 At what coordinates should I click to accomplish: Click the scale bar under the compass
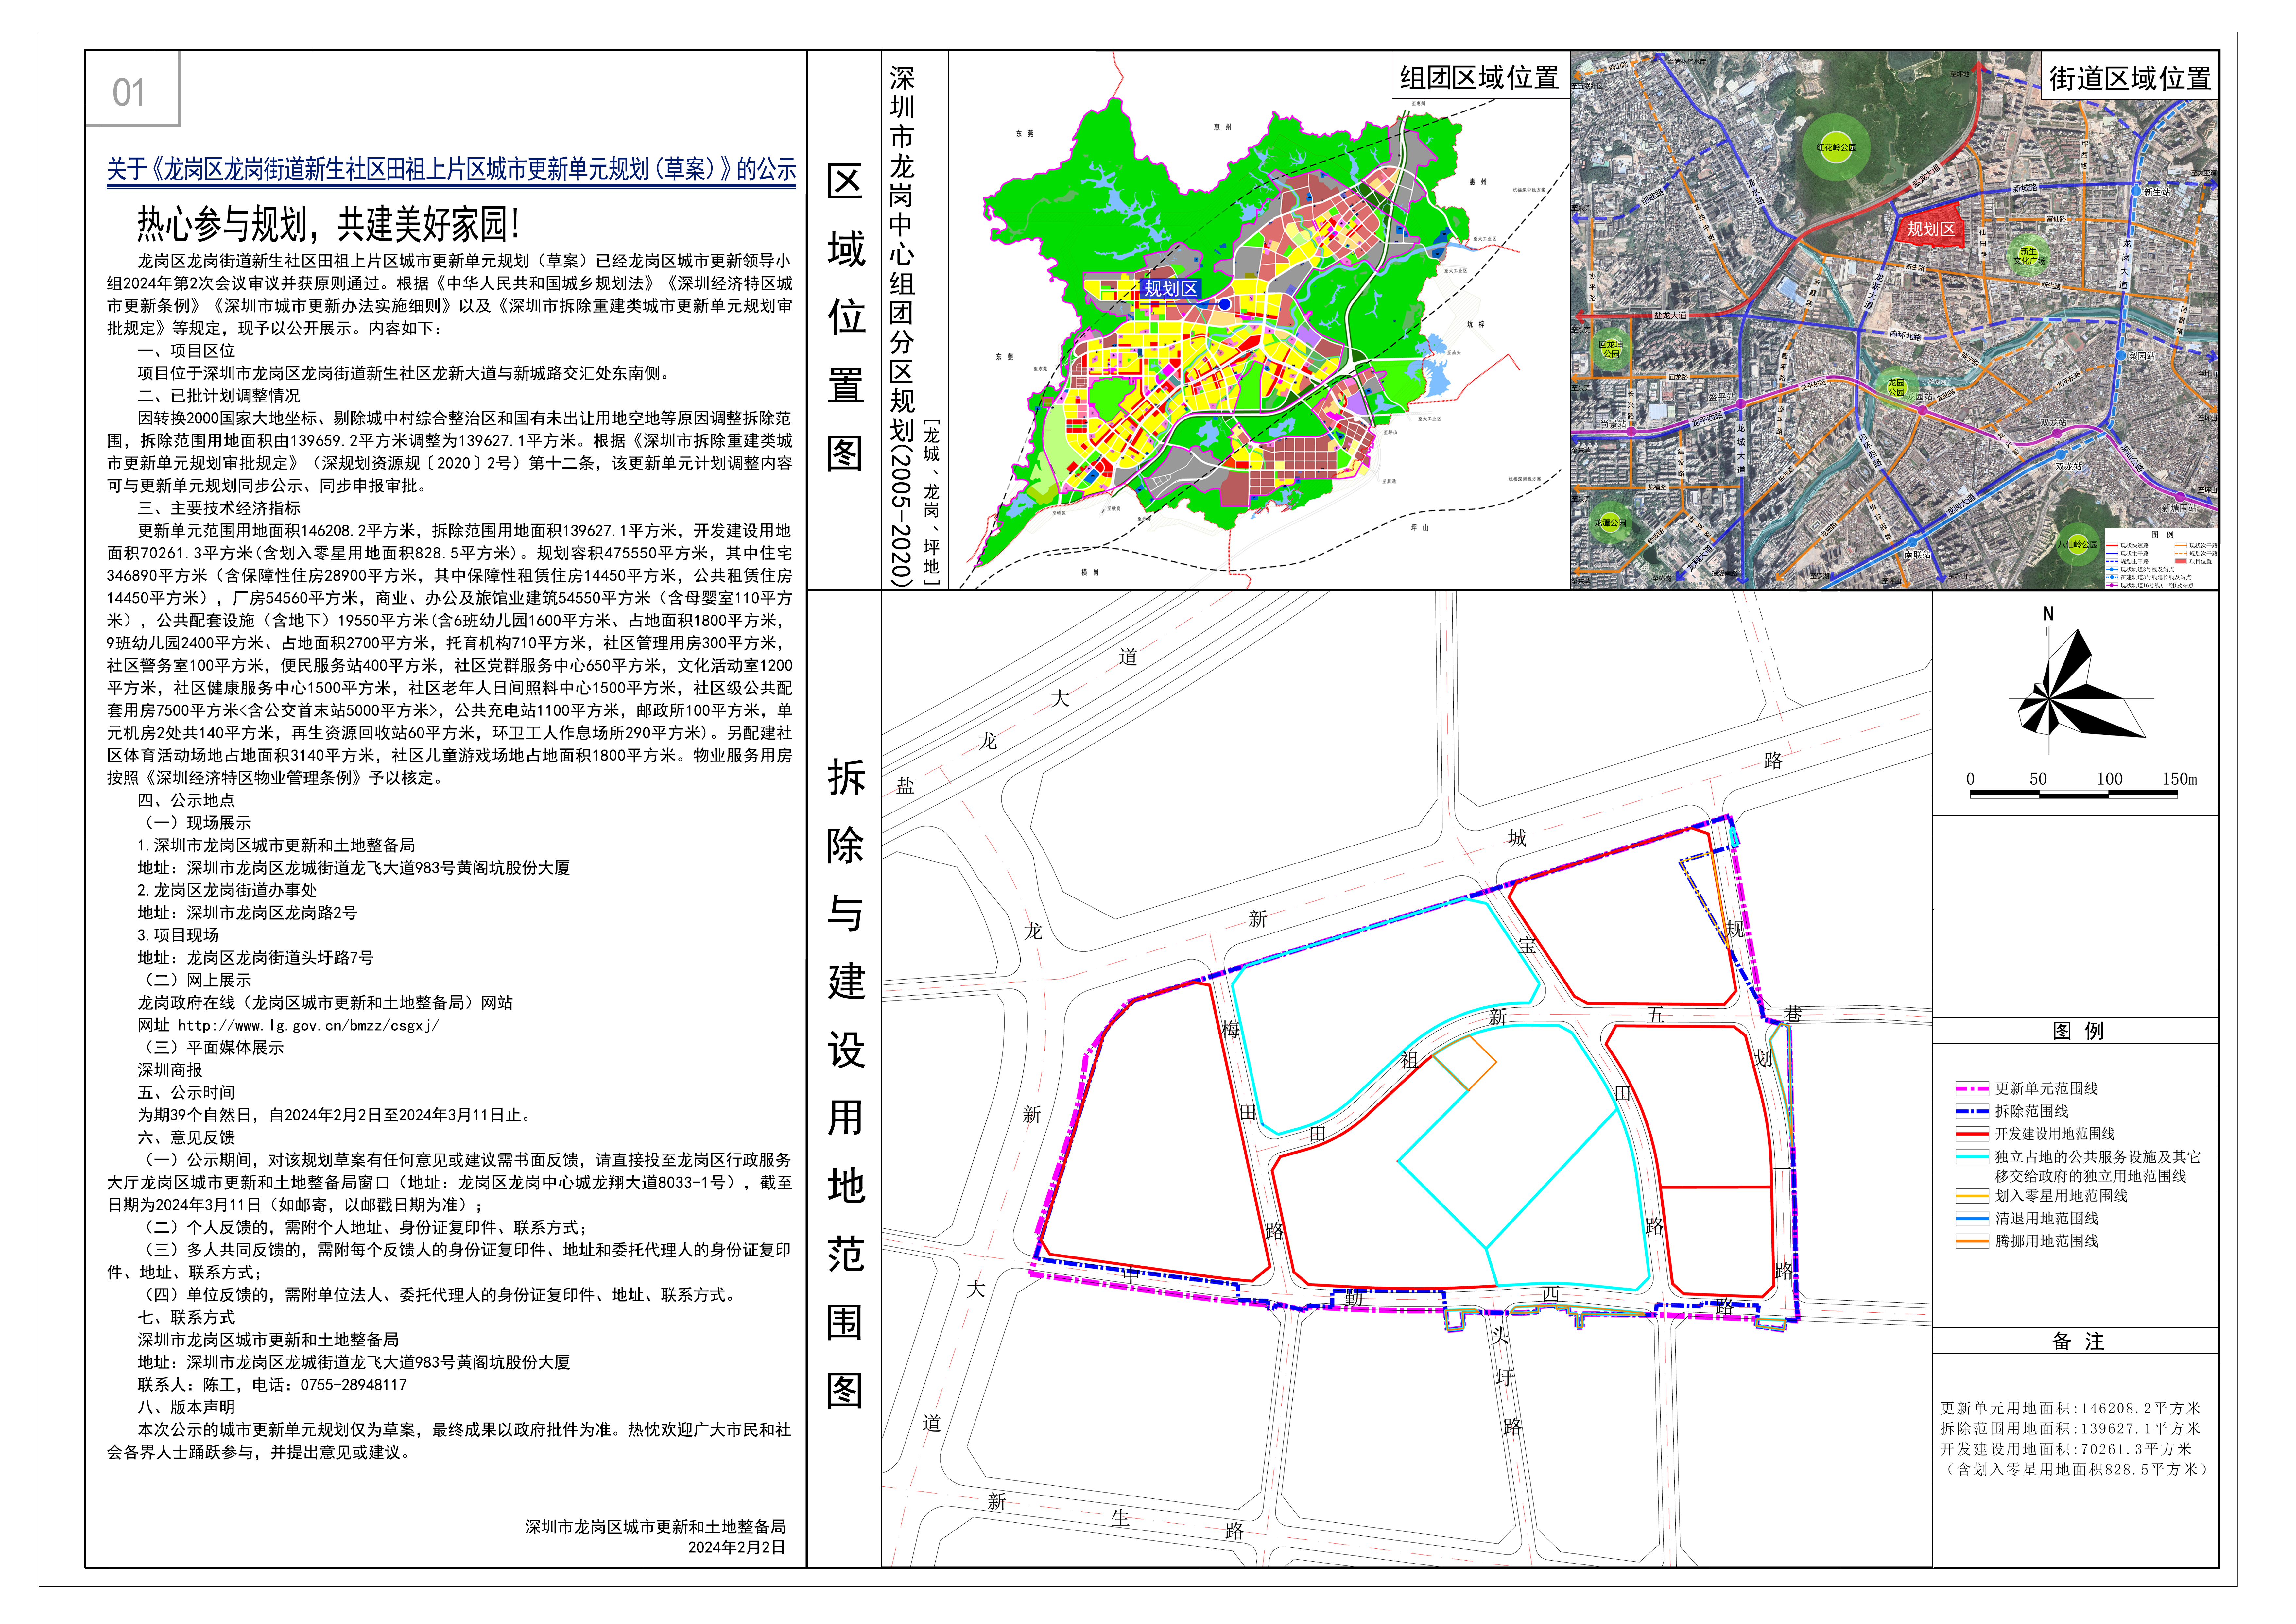2074,794
